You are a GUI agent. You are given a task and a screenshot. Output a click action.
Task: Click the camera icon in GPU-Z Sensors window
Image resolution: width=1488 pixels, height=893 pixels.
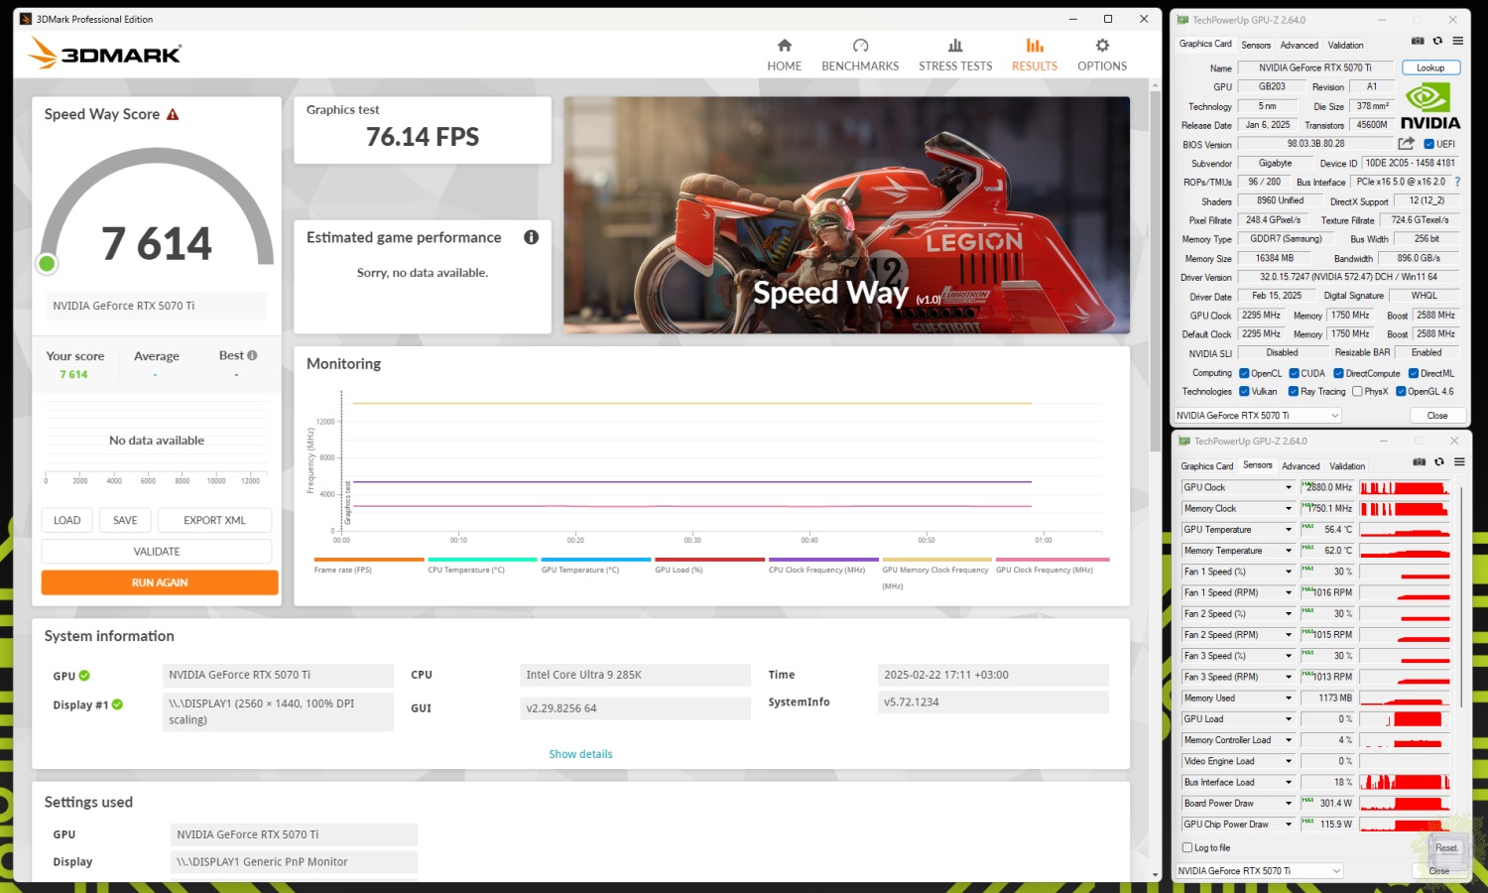point(1420,461)
